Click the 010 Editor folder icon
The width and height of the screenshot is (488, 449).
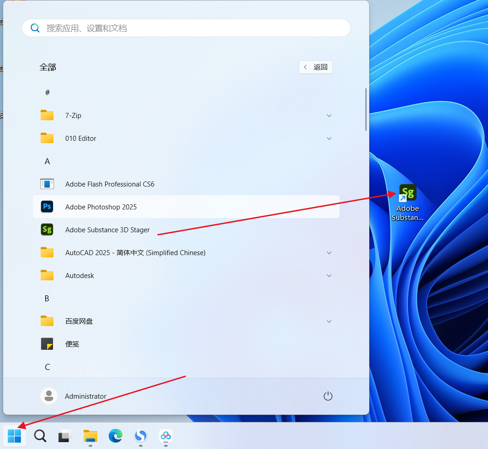tap(47, 138)
